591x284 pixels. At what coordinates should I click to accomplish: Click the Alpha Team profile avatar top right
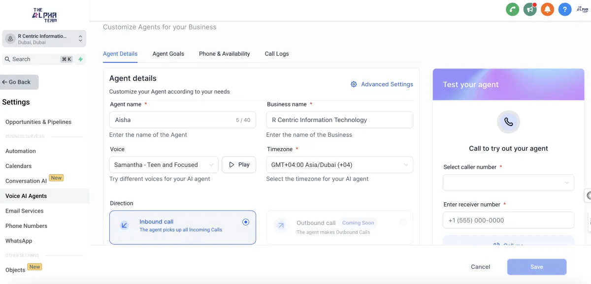coord(581,9)
